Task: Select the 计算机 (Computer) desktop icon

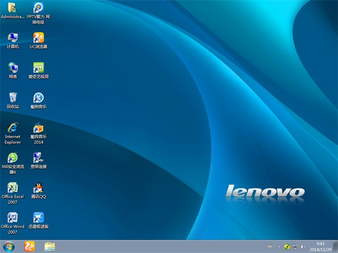Action: coord(13,38)
